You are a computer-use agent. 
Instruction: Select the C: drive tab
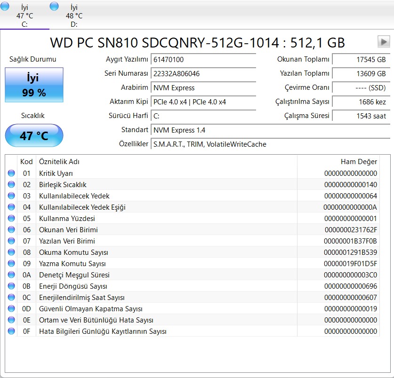pos(25,16)
